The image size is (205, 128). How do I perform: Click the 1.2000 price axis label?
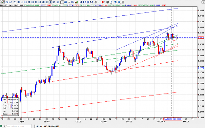click(201, 112)
